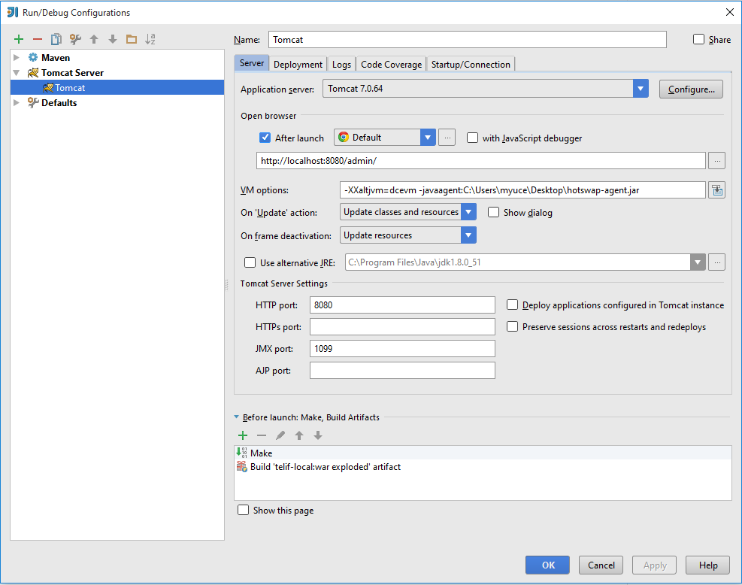Expand the Maven tree node
Viewport: 742px width, 585px height.
coord(17,58)
